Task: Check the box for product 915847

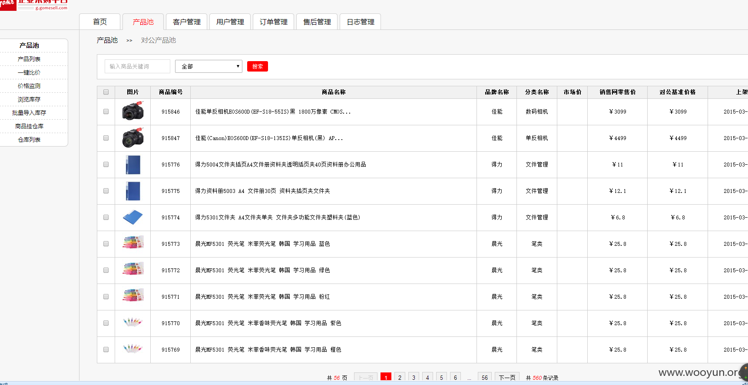Action: (106, 138)
